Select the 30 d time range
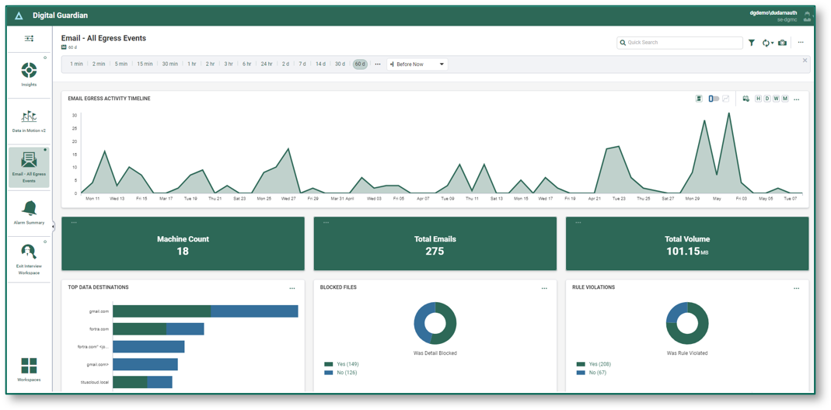831x410 pixels. (340, 64)
